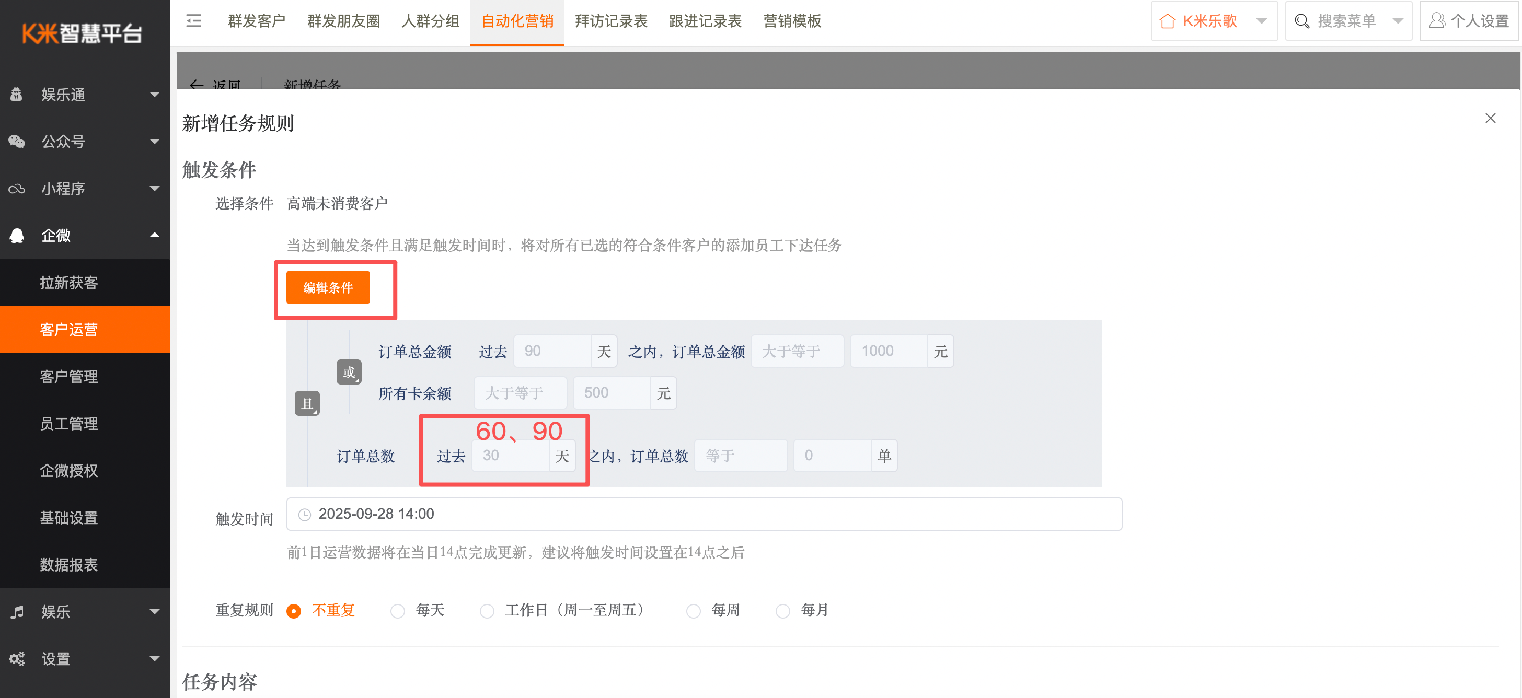This screenshot has width=1522, height=698.
Task: Switch to the 群发朋友圈 tab
Action: [343, 21]
